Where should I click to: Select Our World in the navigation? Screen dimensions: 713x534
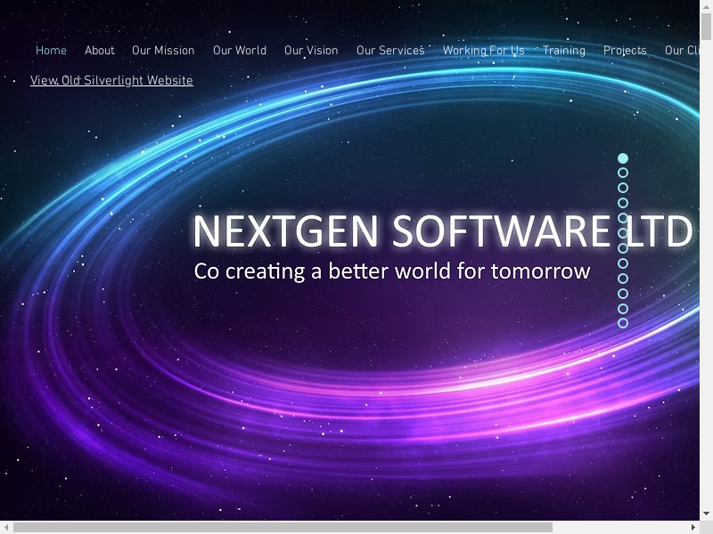(x=239, y=51)
